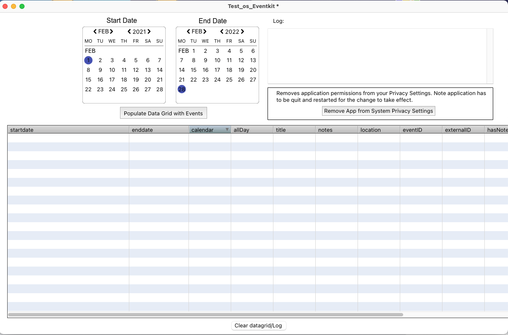Click the Clear datagrid/Log button
This screenshot has width=508, height=335.
[259, 326]
